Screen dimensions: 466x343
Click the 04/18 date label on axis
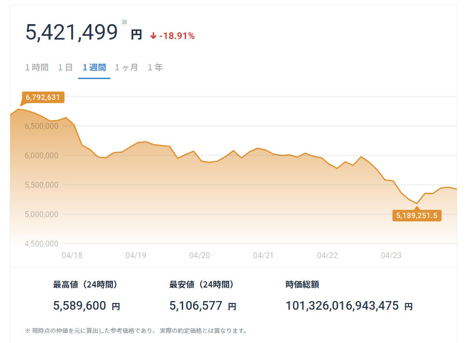[x=72, y=255]
